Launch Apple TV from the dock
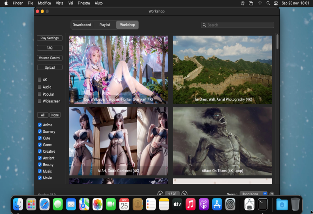This screenshot has width=313, height=214. click(x=177, y=204)
